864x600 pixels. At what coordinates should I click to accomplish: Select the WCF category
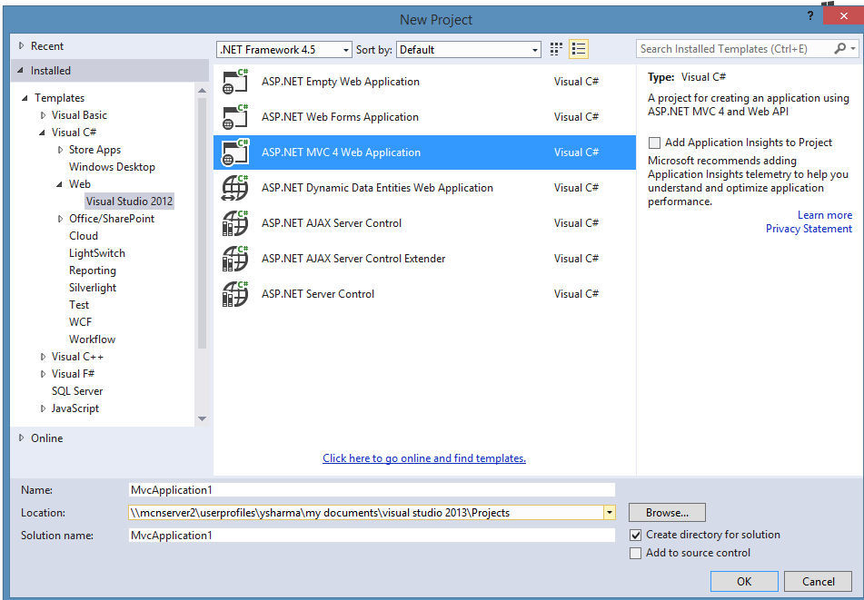coord(80,322)
